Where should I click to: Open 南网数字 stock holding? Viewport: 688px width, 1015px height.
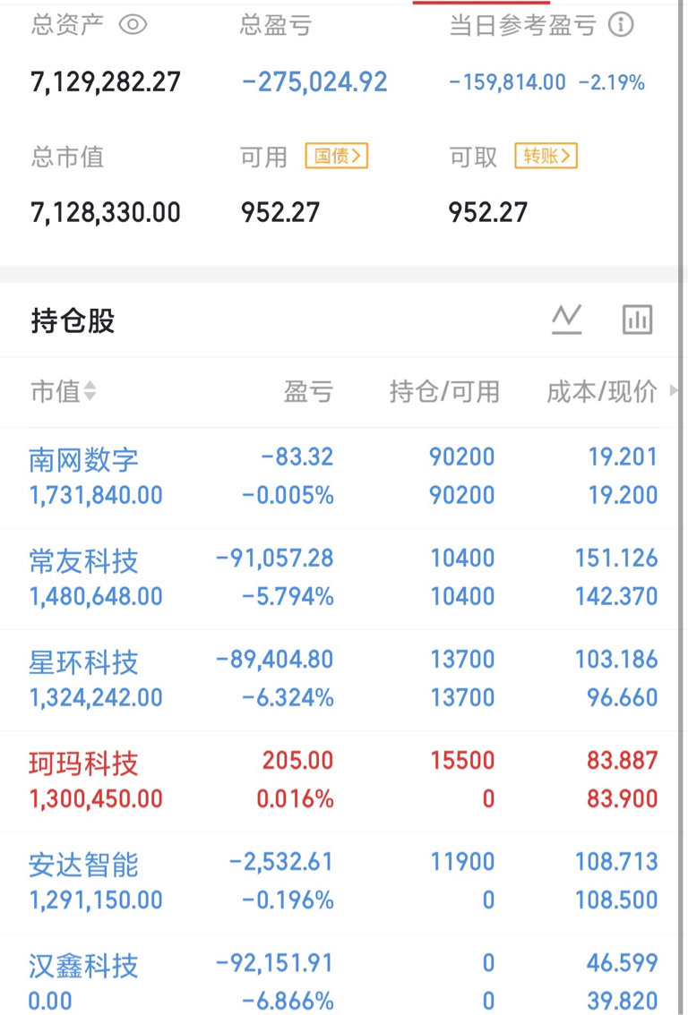pyautogui.click(x=84, y=460)
